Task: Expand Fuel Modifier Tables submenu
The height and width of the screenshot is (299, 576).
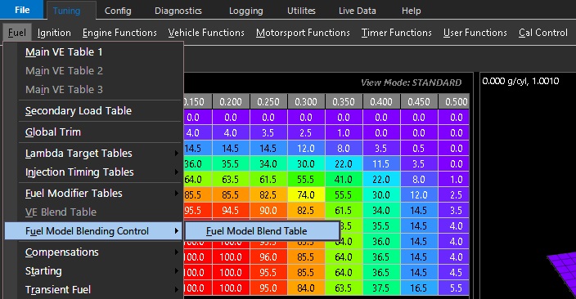Action: click(x=93, y=194)
